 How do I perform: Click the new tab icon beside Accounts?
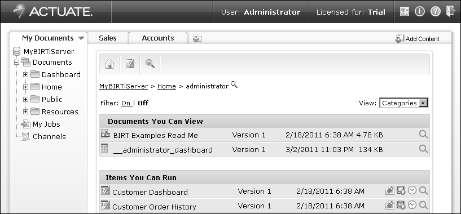197,38
